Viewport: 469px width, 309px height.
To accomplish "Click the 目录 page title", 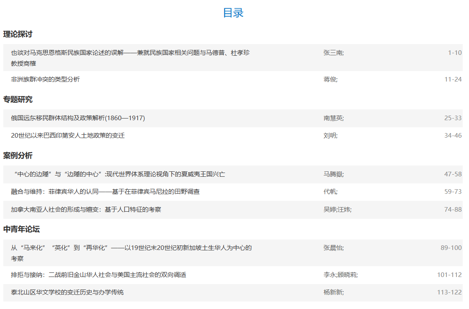I will (233, 13).
